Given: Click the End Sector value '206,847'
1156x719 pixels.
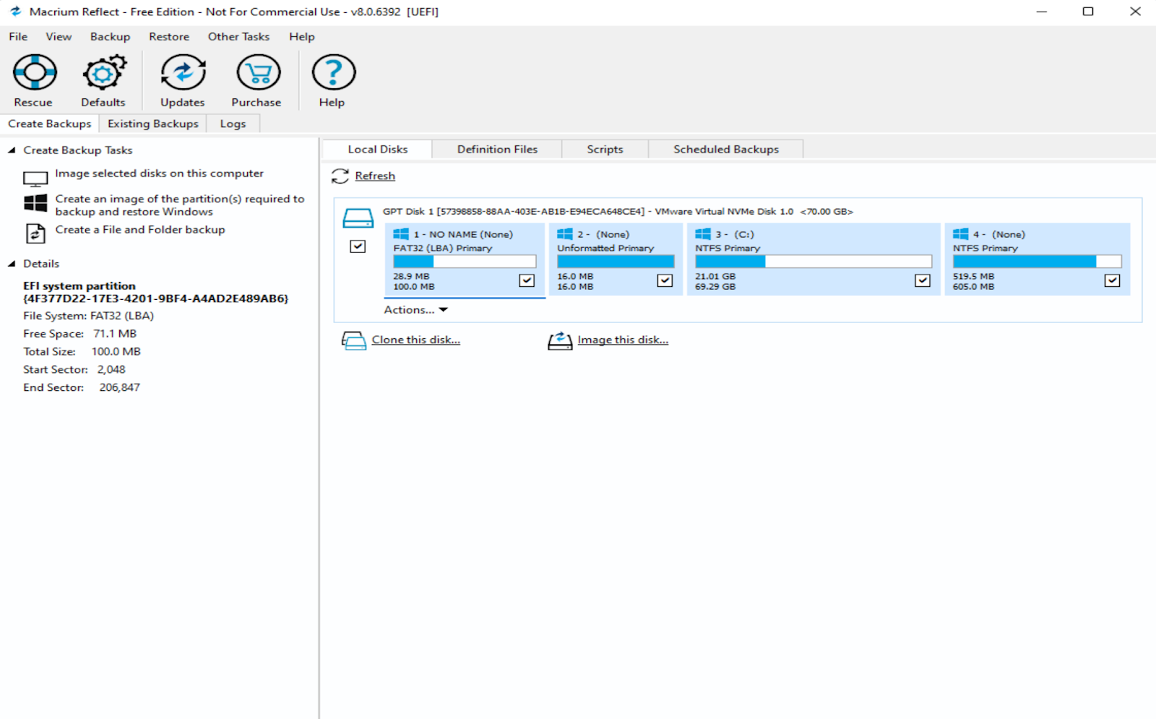Looking at the screenshot, I should point(120,387).
